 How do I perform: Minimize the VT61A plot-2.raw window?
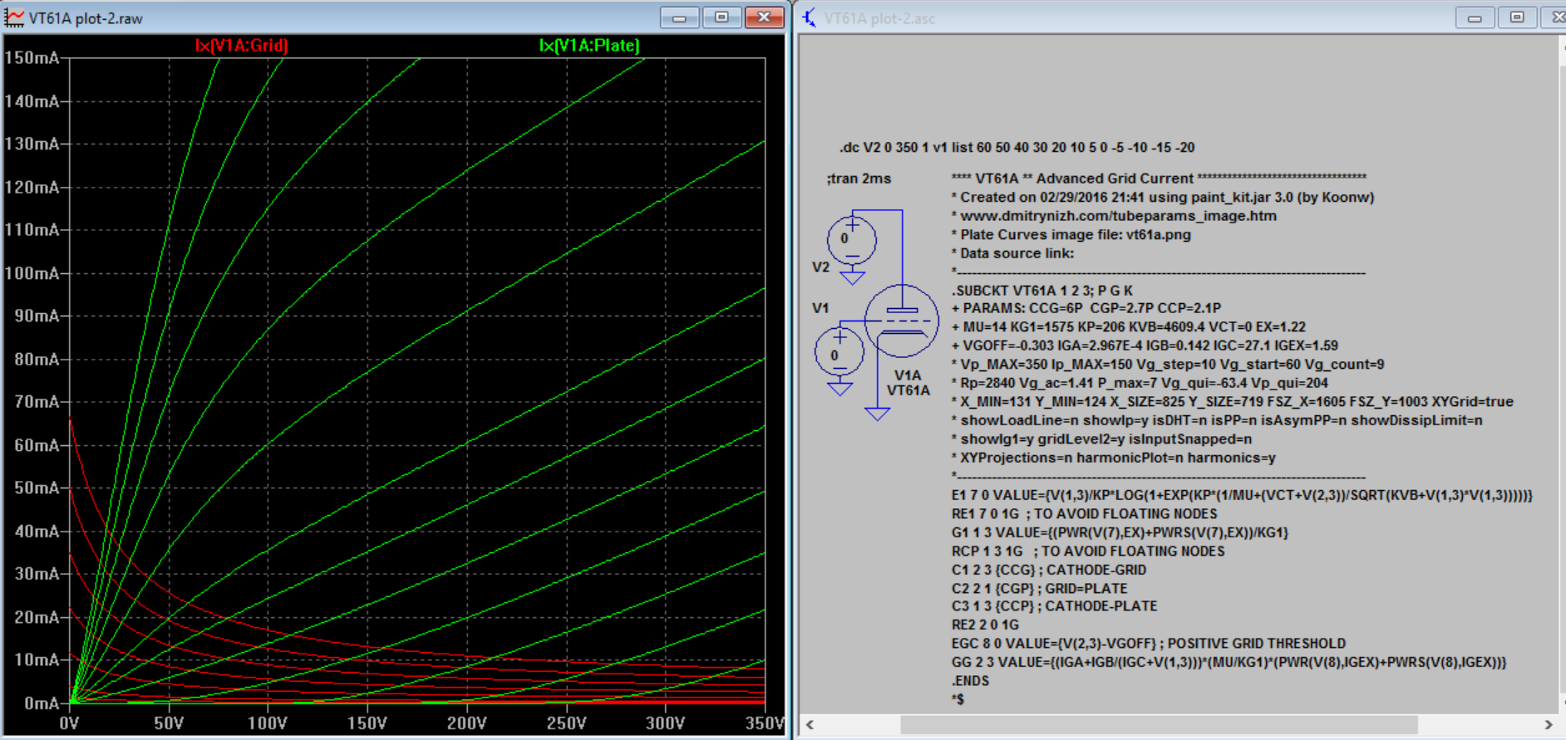[679, 17]
